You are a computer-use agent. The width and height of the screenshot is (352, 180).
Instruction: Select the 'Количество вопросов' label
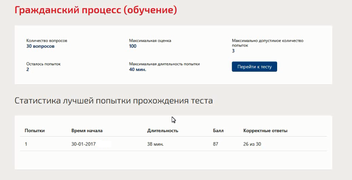(47, 41)
